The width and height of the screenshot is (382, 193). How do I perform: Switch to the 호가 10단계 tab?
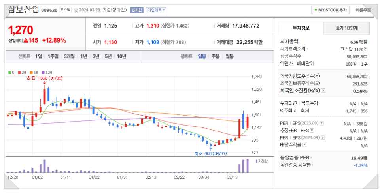347,28
